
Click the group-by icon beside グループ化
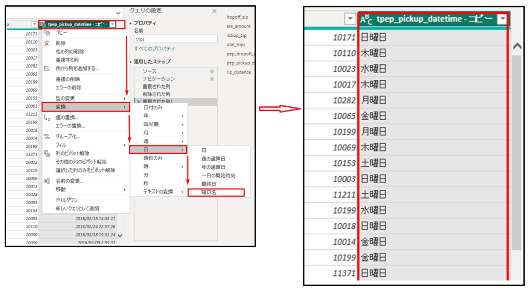[47, 136]
